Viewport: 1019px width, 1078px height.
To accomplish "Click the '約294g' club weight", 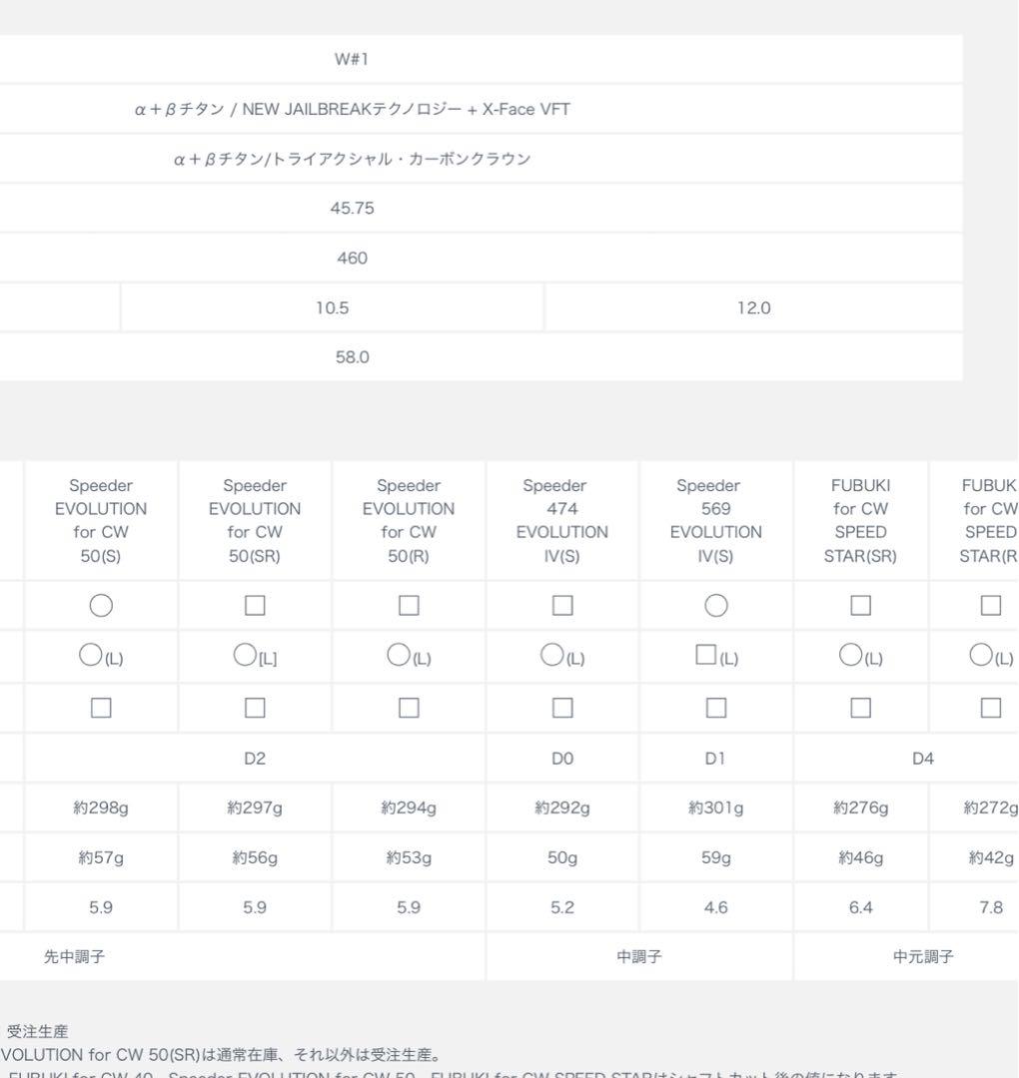I will tap(409, 808).
